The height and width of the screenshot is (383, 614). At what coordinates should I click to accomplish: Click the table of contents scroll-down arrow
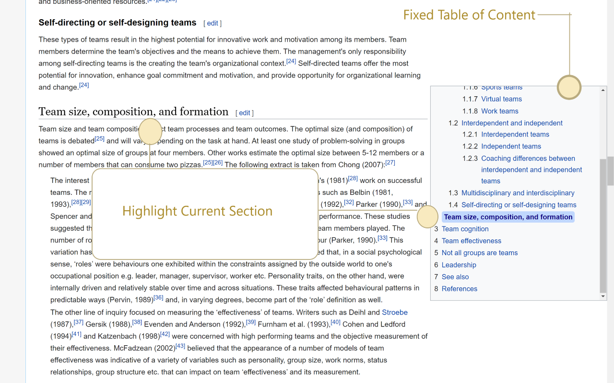tap(603, 297)
